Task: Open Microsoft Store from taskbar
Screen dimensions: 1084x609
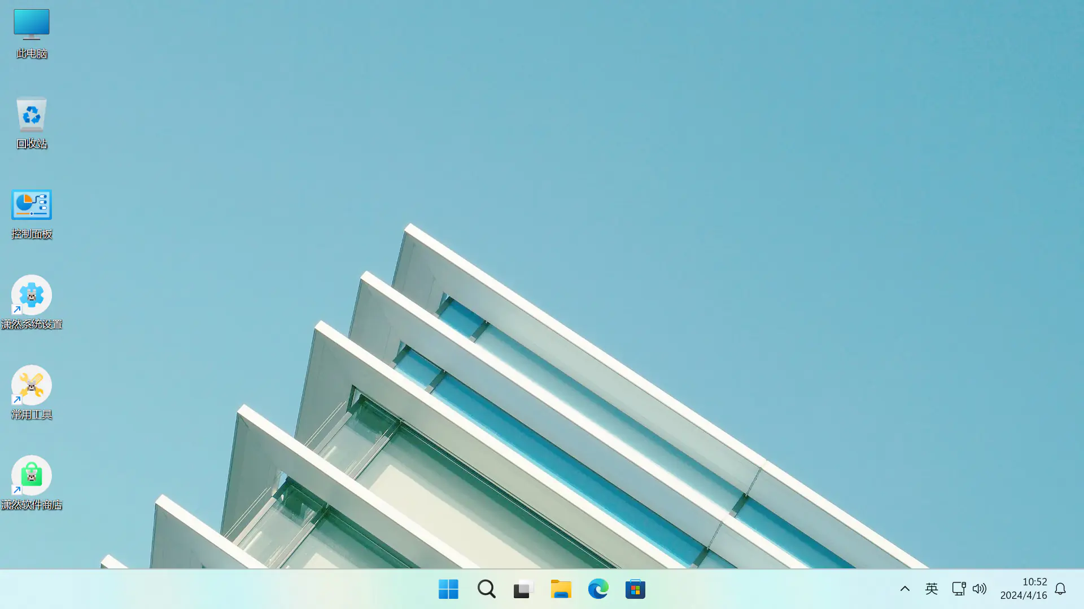Action: pyautogui.click(x=635, y=589)
